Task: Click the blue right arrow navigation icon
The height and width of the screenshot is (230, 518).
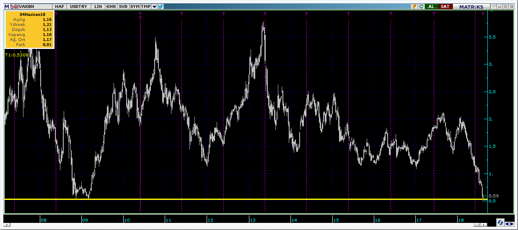Action: coord(512,225)
